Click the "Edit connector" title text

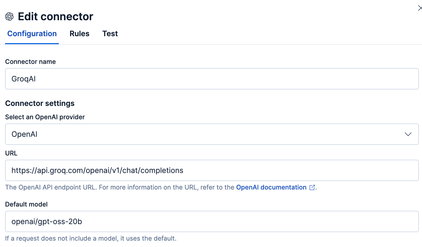pyautogui.click(x=55, y=17)
